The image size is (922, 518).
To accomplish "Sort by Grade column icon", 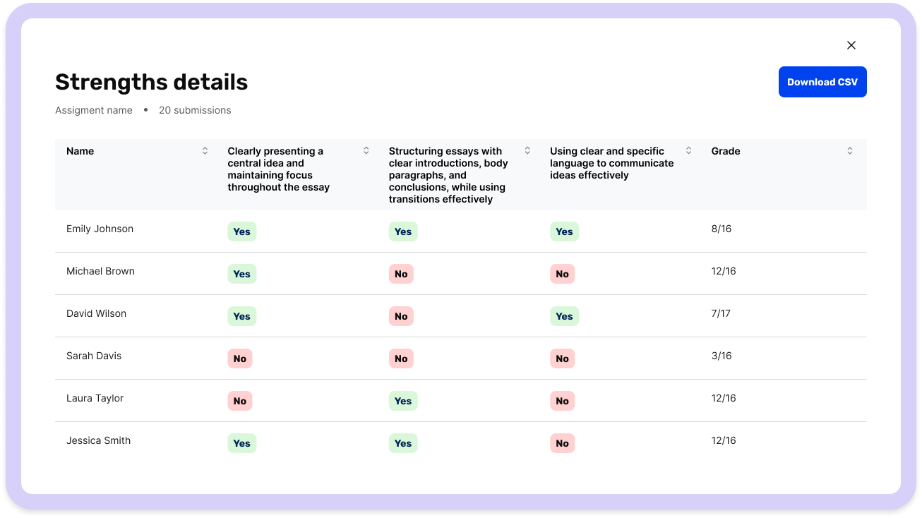I will (849, 151).
